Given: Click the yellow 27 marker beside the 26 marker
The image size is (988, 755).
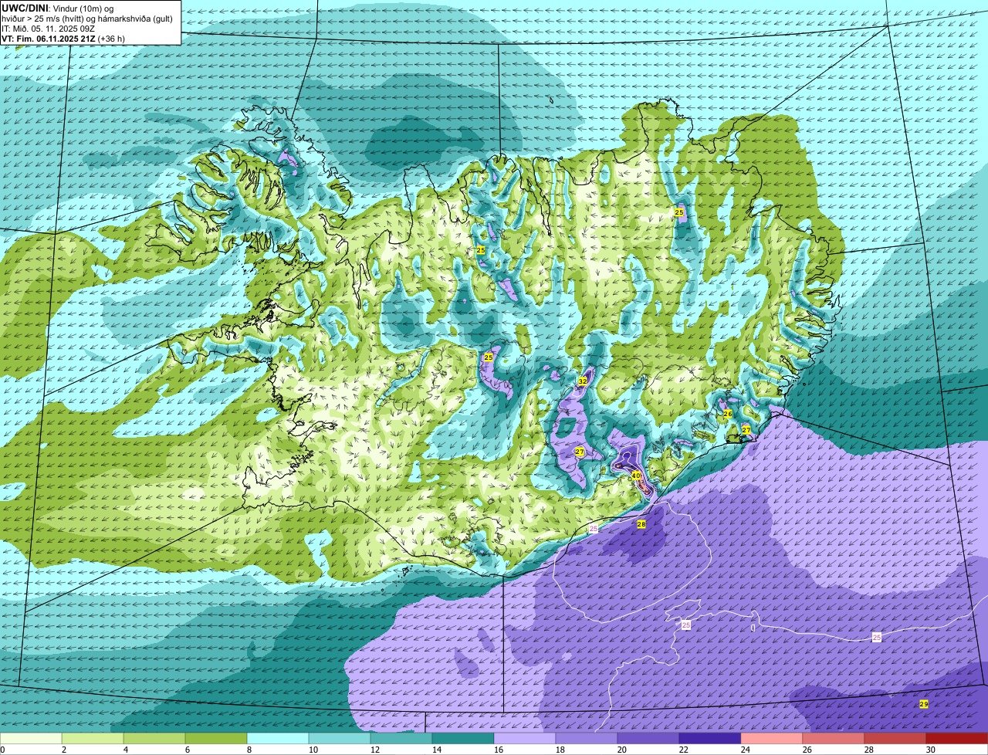Looking at the screenshot, I should pyautogui.click(x=746, y=430).
